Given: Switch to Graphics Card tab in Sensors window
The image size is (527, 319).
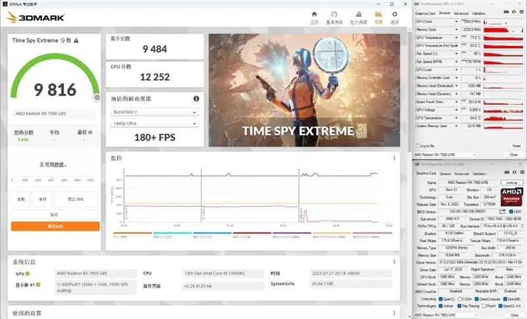Looking at the screenshot, I should pos(425,13).
